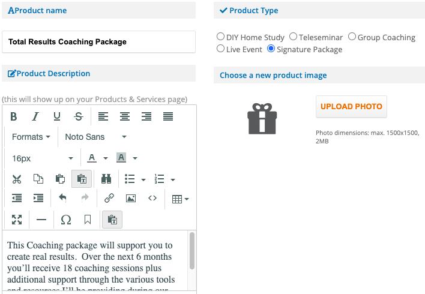Toggle bold formatting in the editor

click(14, 116)
